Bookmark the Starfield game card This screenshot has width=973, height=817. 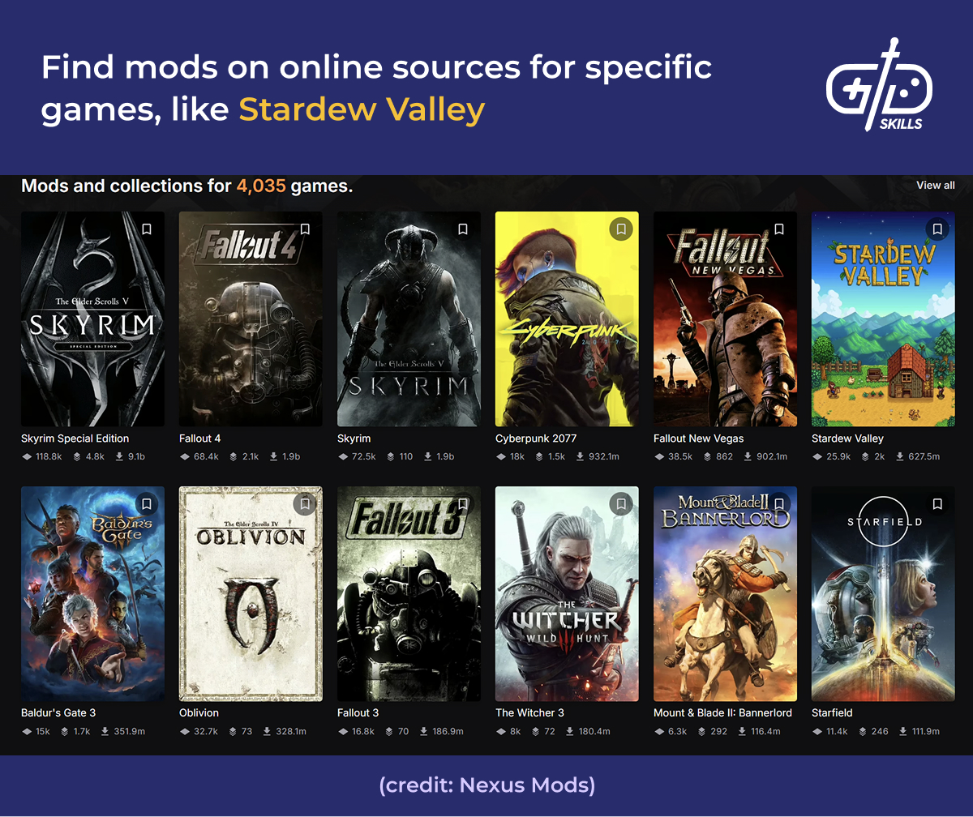coord(937,503)
